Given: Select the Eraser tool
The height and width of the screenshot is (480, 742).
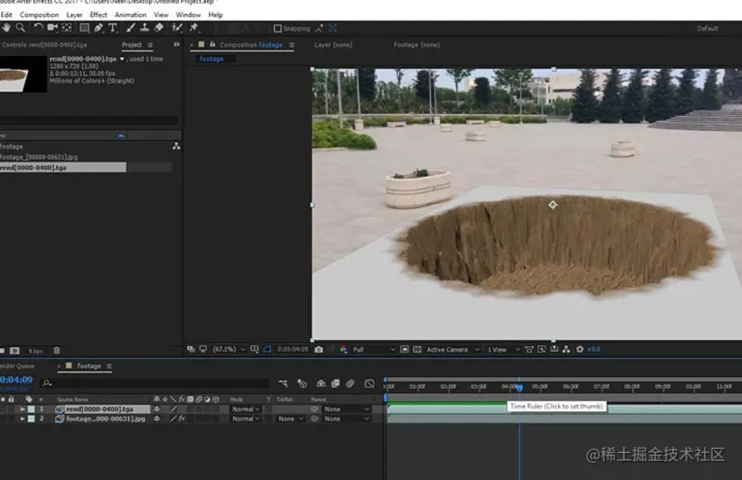Looking at the screenshot, I should (159, 29).
